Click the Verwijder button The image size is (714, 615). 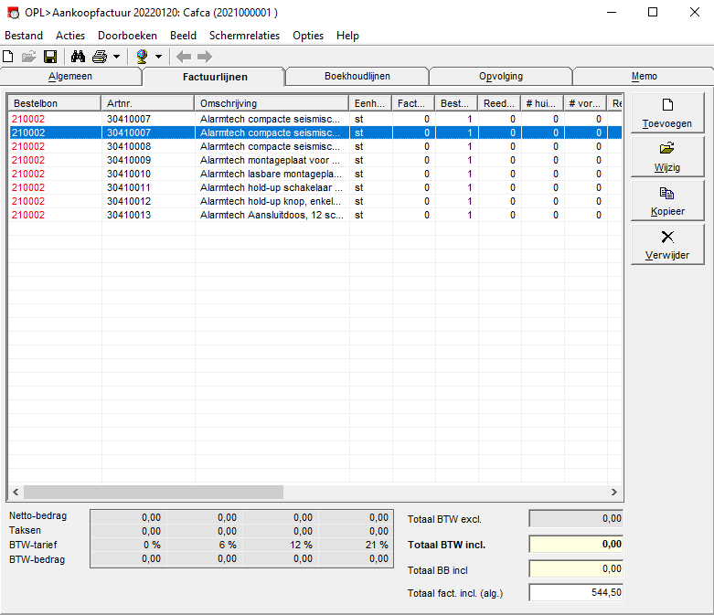click(x=667, y=245)
